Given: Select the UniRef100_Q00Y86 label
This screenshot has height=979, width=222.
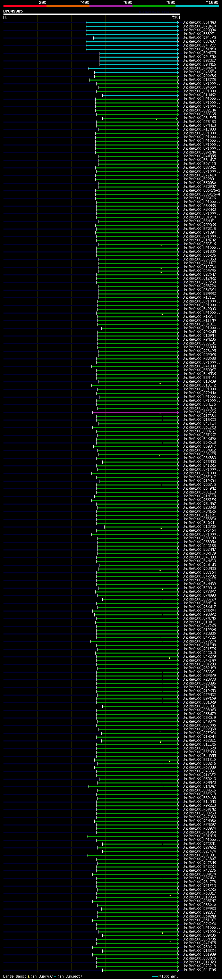Looking at the screenshot, I should pos(199,76).
